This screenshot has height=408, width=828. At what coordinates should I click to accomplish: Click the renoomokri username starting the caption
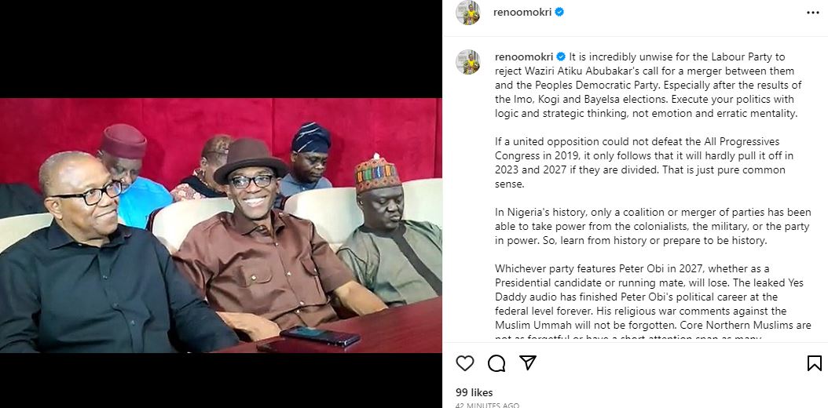523,57
